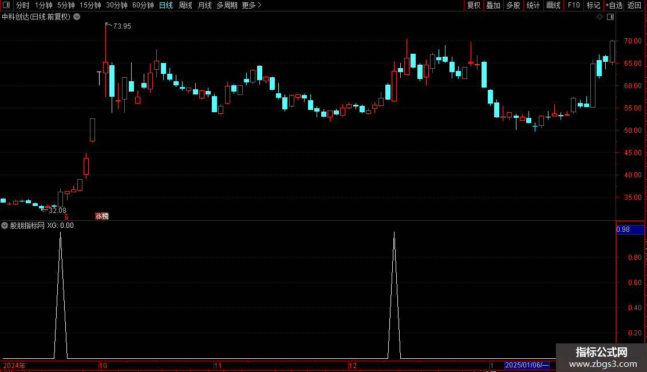Switch to 周线 weekly chart
The height and width of the screenshot is (372, 647).
(x=186, y=5)
